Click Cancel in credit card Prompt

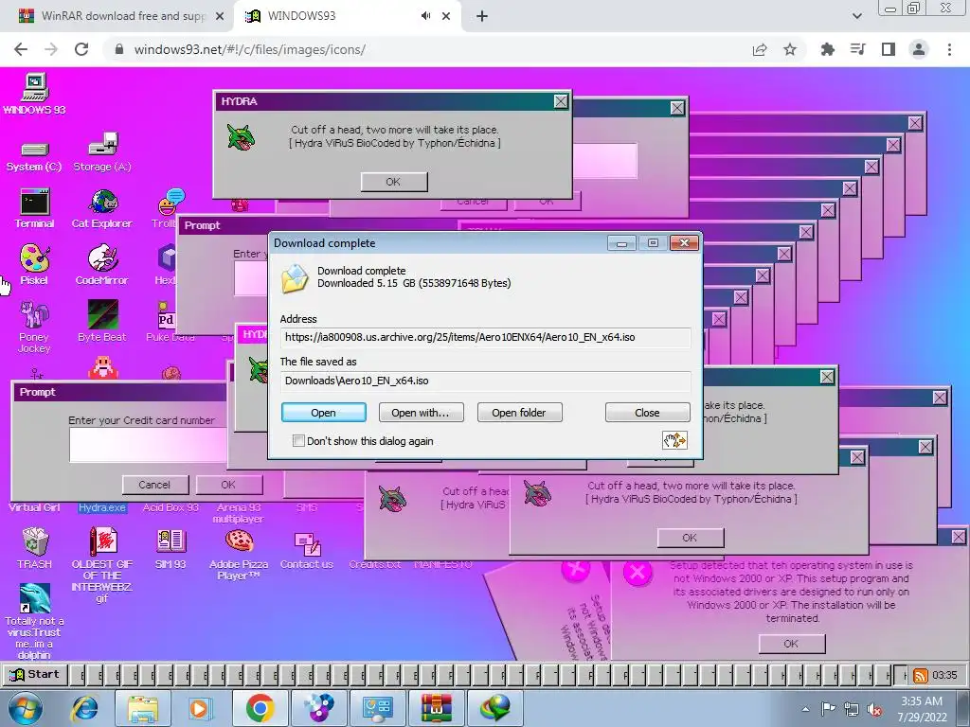pos(154,485)
